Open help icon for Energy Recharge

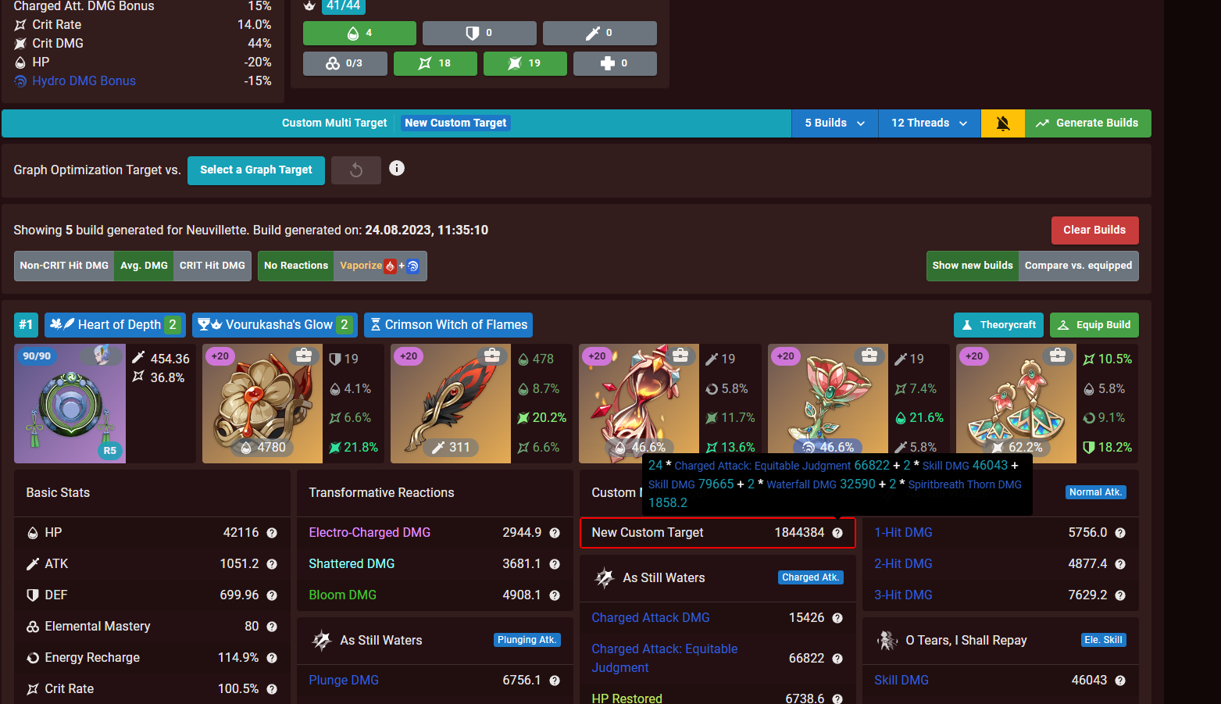coord(272,658)
